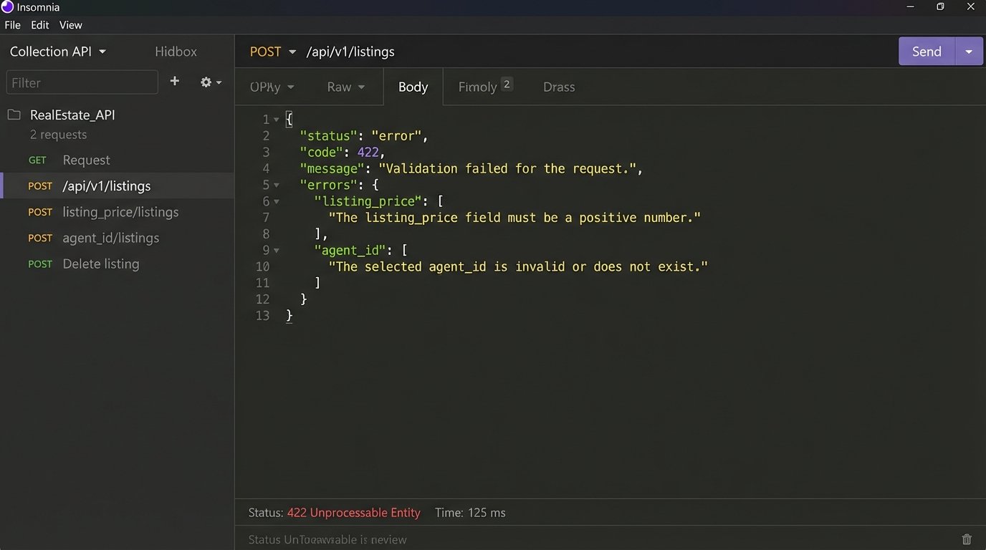Collapse the listing_price array on line 6
This screenshot has width=986, height=550.
click(278, 201)
